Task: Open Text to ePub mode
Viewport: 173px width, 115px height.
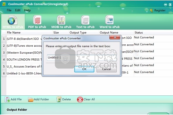Action: [85, 22]
